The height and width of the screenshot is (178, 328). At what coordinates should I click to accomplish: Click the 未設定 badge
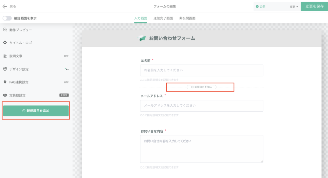click(x=64, y=95)
